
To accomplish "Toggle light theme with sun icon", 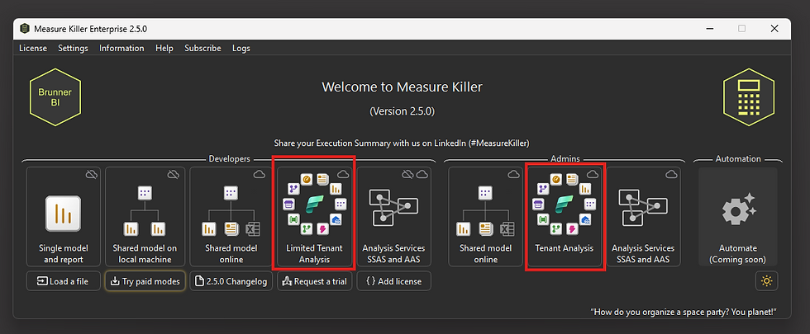I will (767, 281).
